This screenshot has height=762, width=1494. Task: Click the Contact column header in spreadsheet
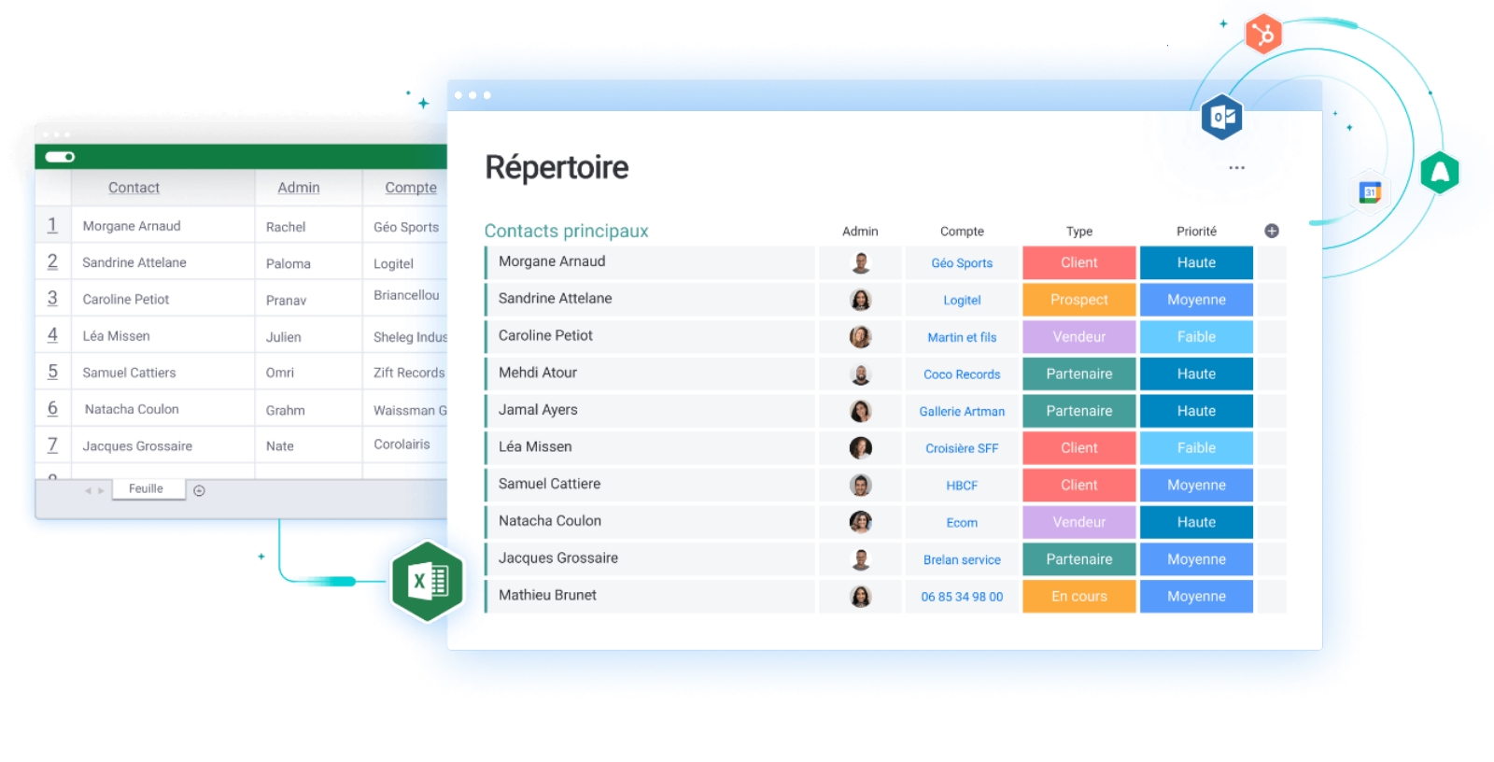134,188
